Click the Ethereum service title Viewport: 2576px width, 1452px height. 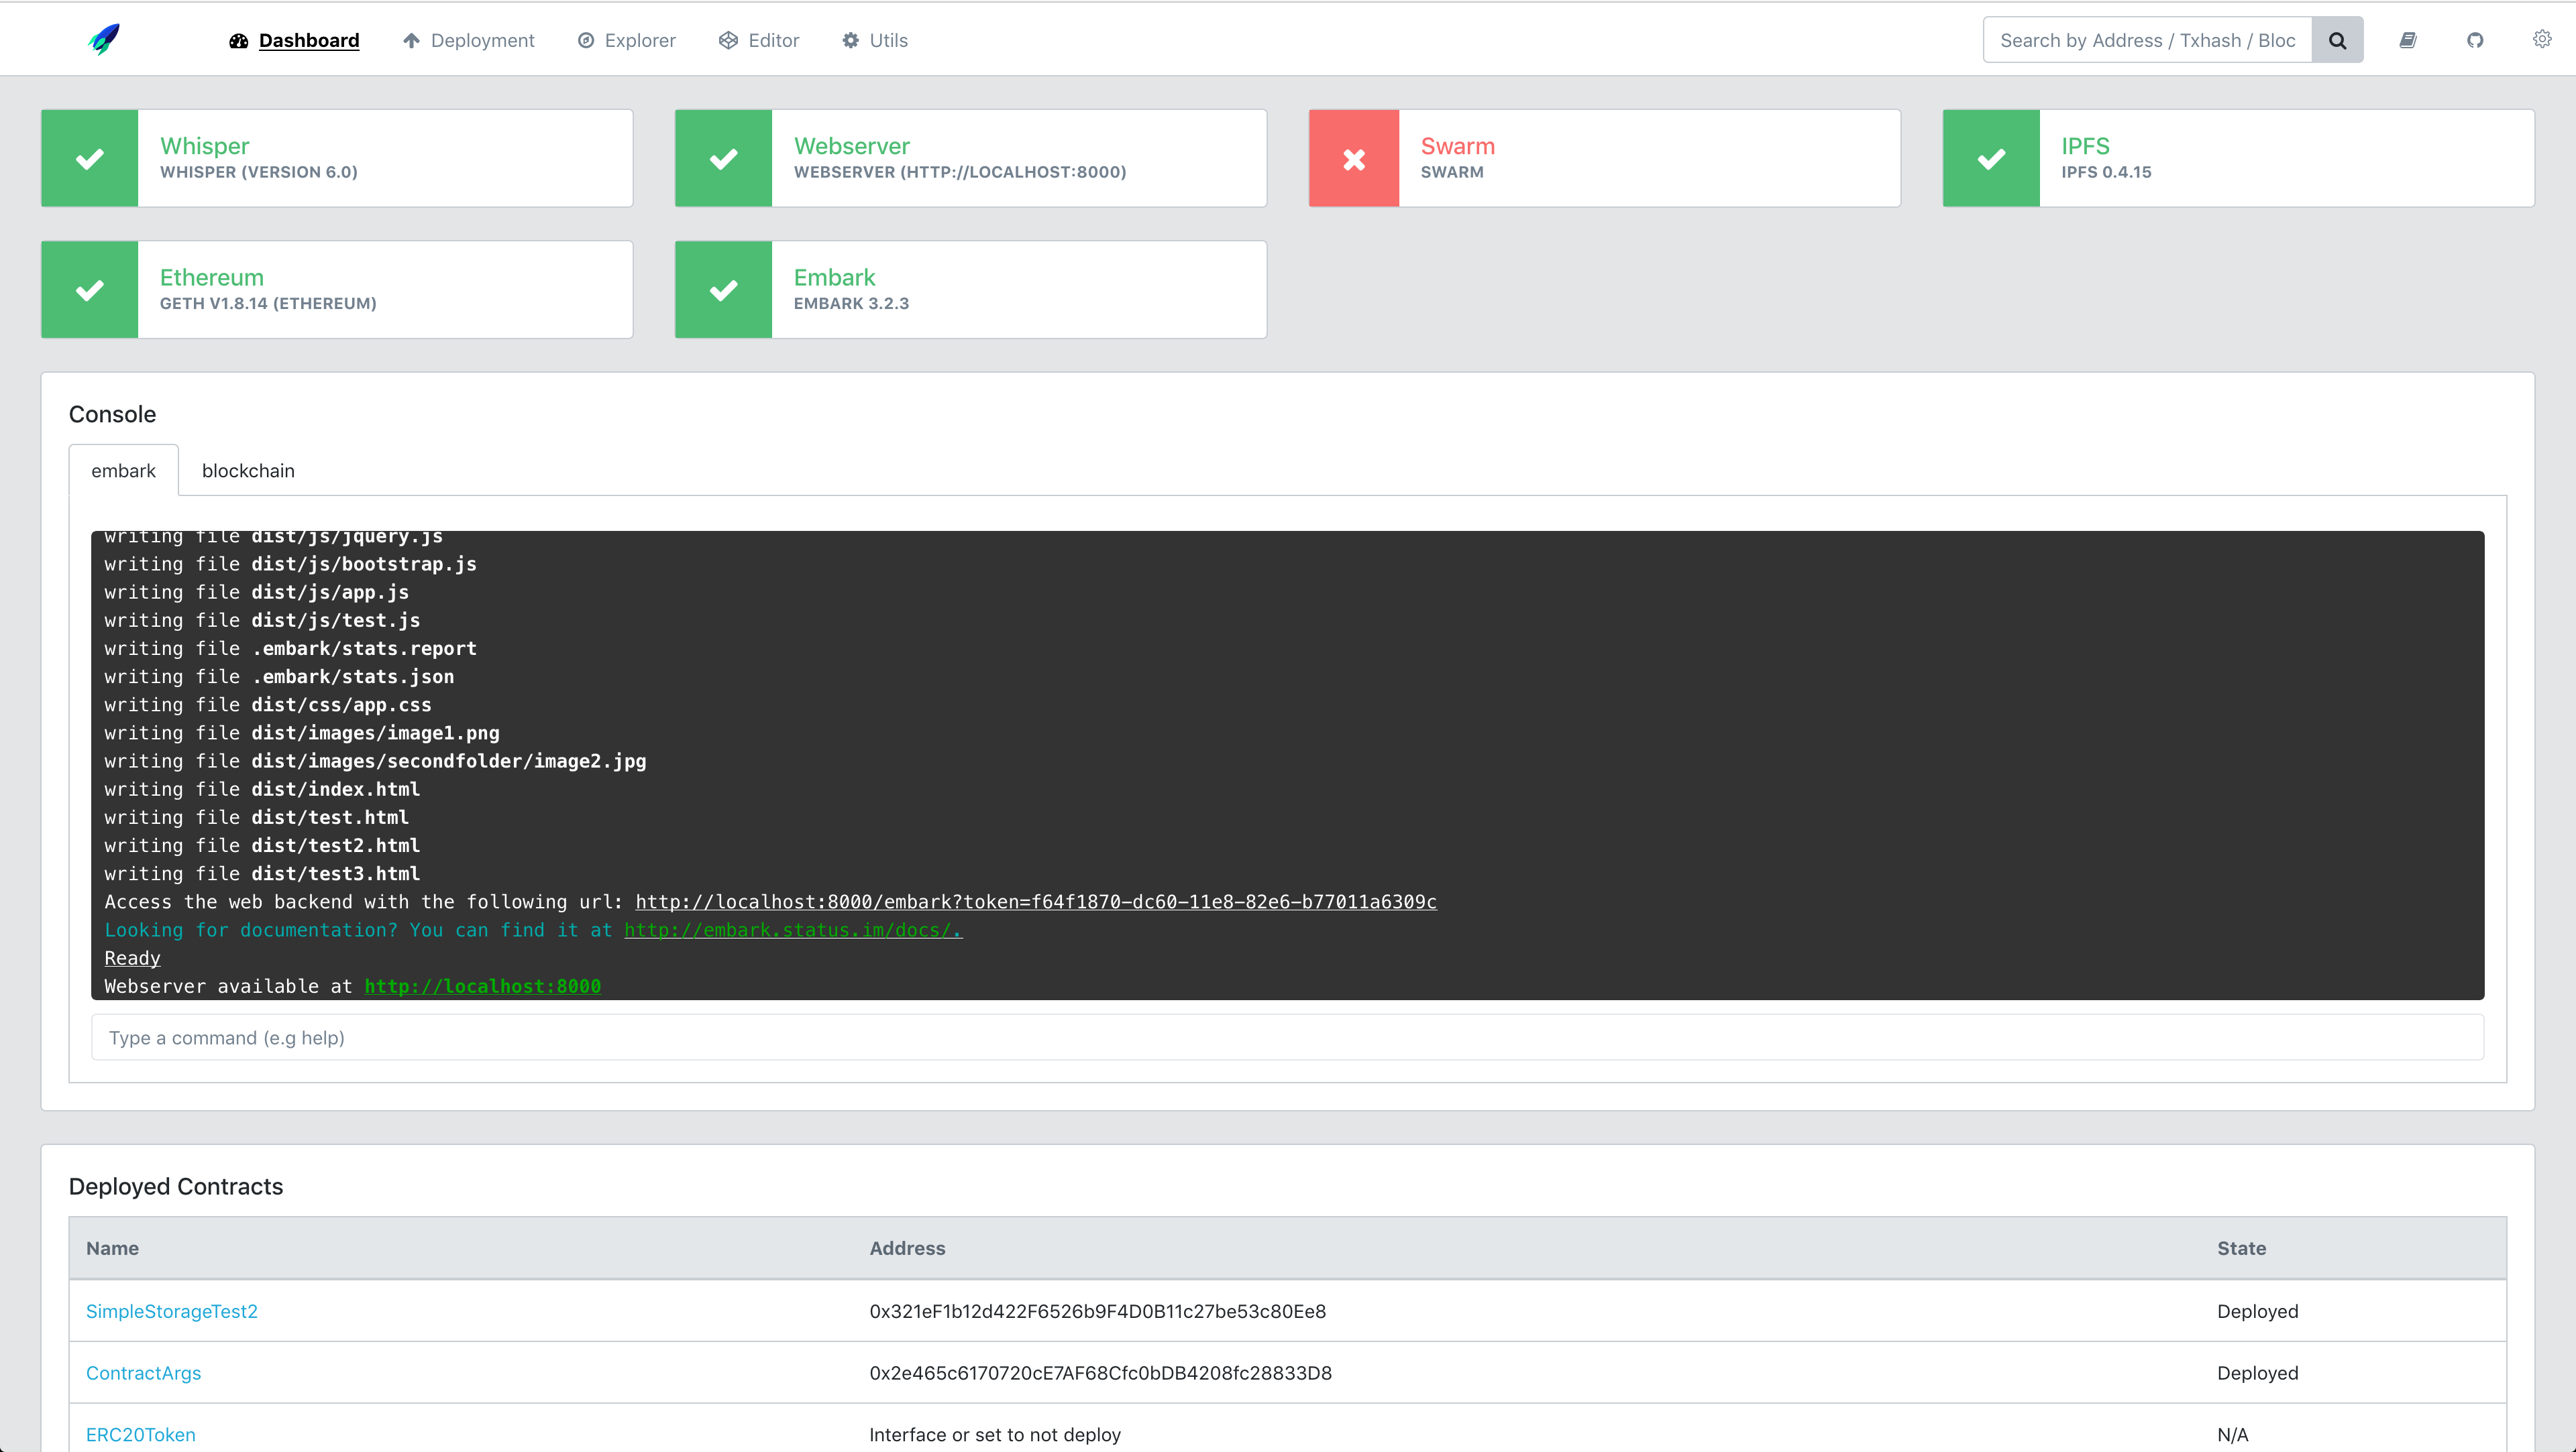[212, 277]
